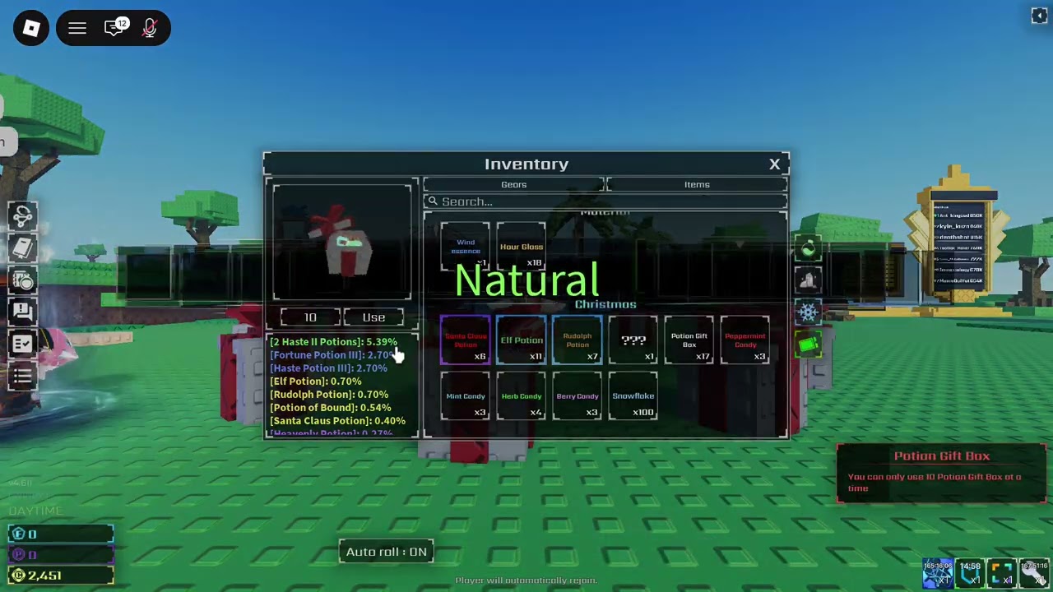Screen dimensions: 1053x592
Task: Open the quests checklist icon
Action: tap(22, 344)
